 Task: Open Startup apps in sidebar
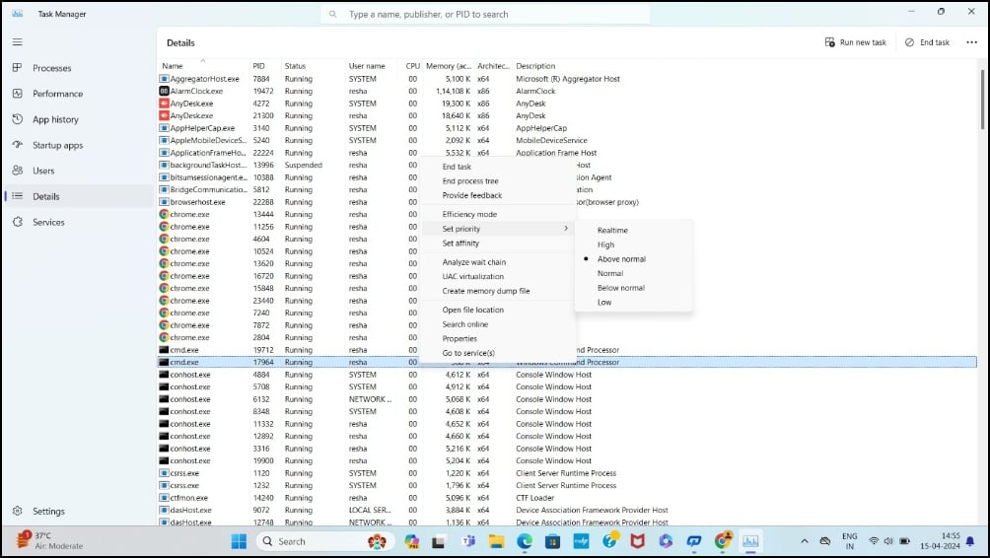57,145
